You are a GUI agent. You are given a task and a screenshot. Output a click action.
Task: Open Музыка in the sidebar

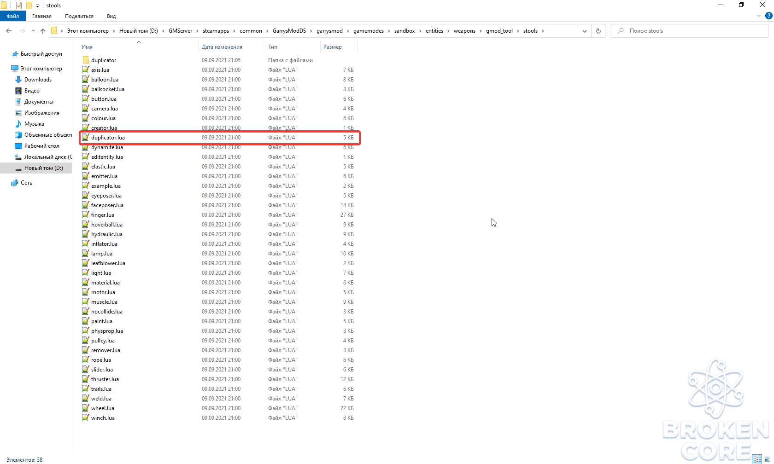pyautogui.click(x=34, y=124)
